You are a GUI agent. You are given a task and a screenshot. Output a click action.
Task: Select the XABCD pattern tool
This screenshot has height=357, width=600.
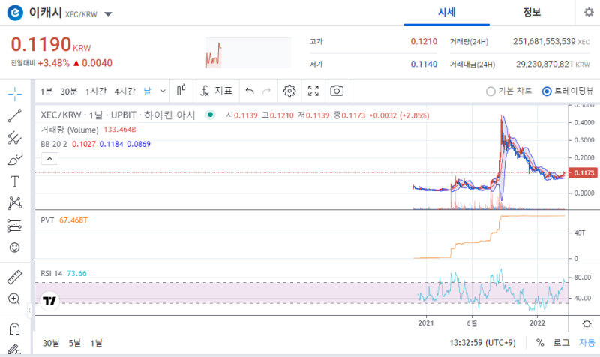[x=14, y=203]
